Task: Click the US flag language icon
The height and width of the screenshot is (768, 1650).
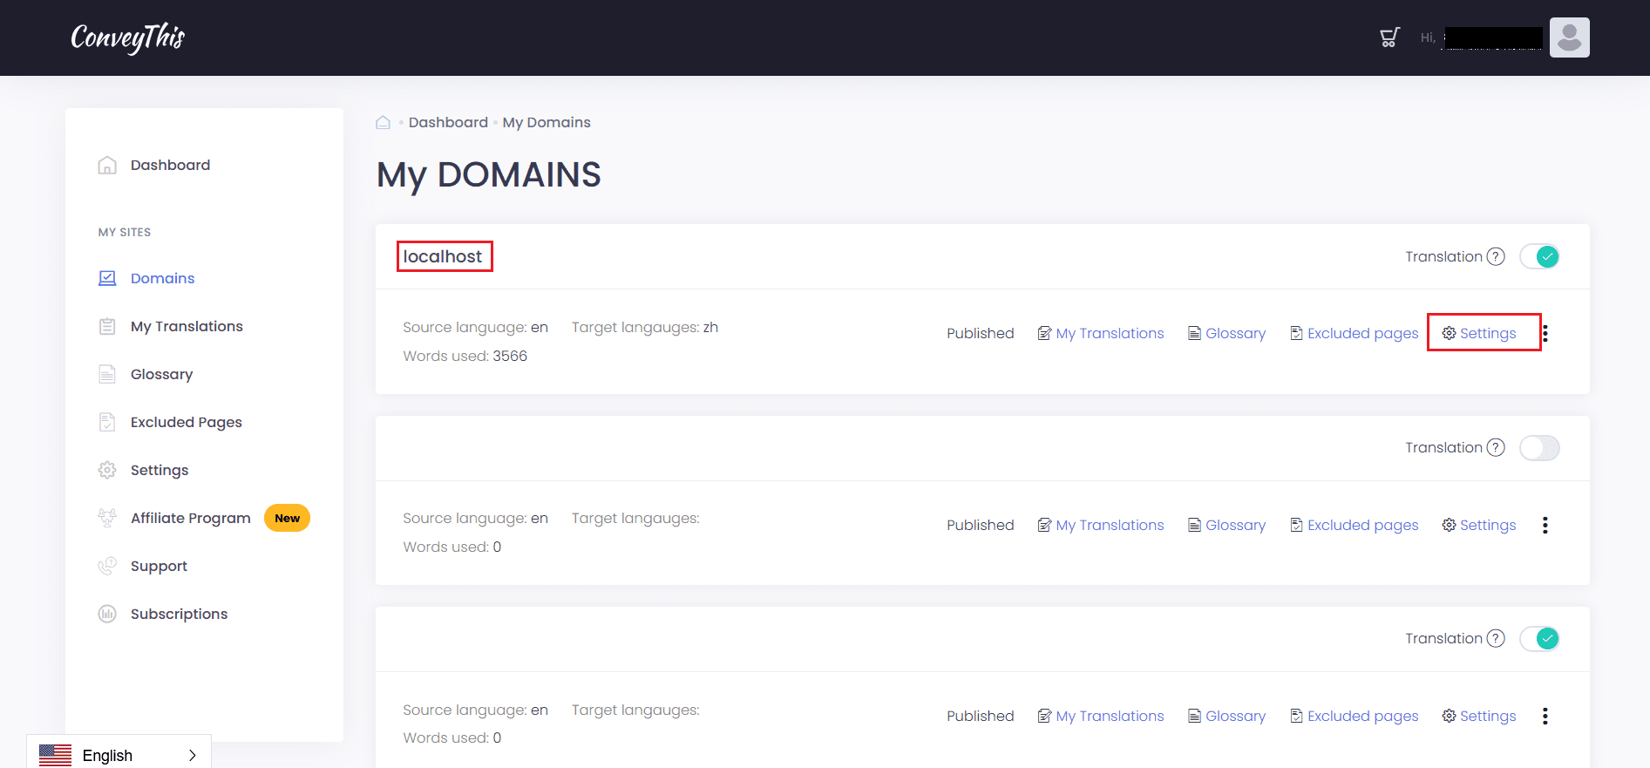Action: point(56,755)
